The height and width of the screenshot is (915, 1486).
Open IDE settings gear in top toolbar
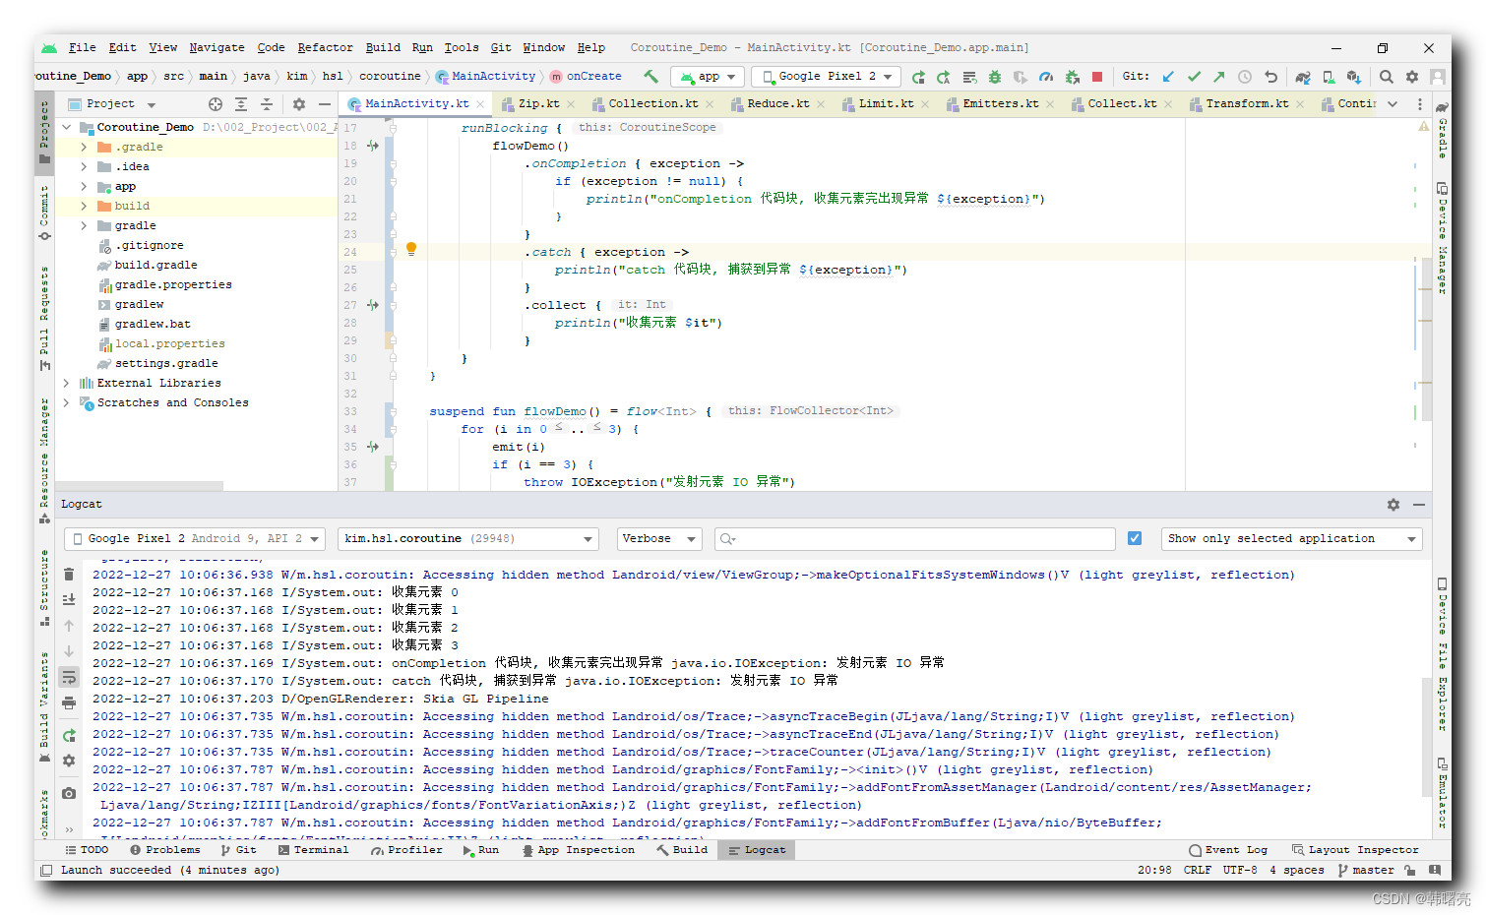(x=1412, y=77)
